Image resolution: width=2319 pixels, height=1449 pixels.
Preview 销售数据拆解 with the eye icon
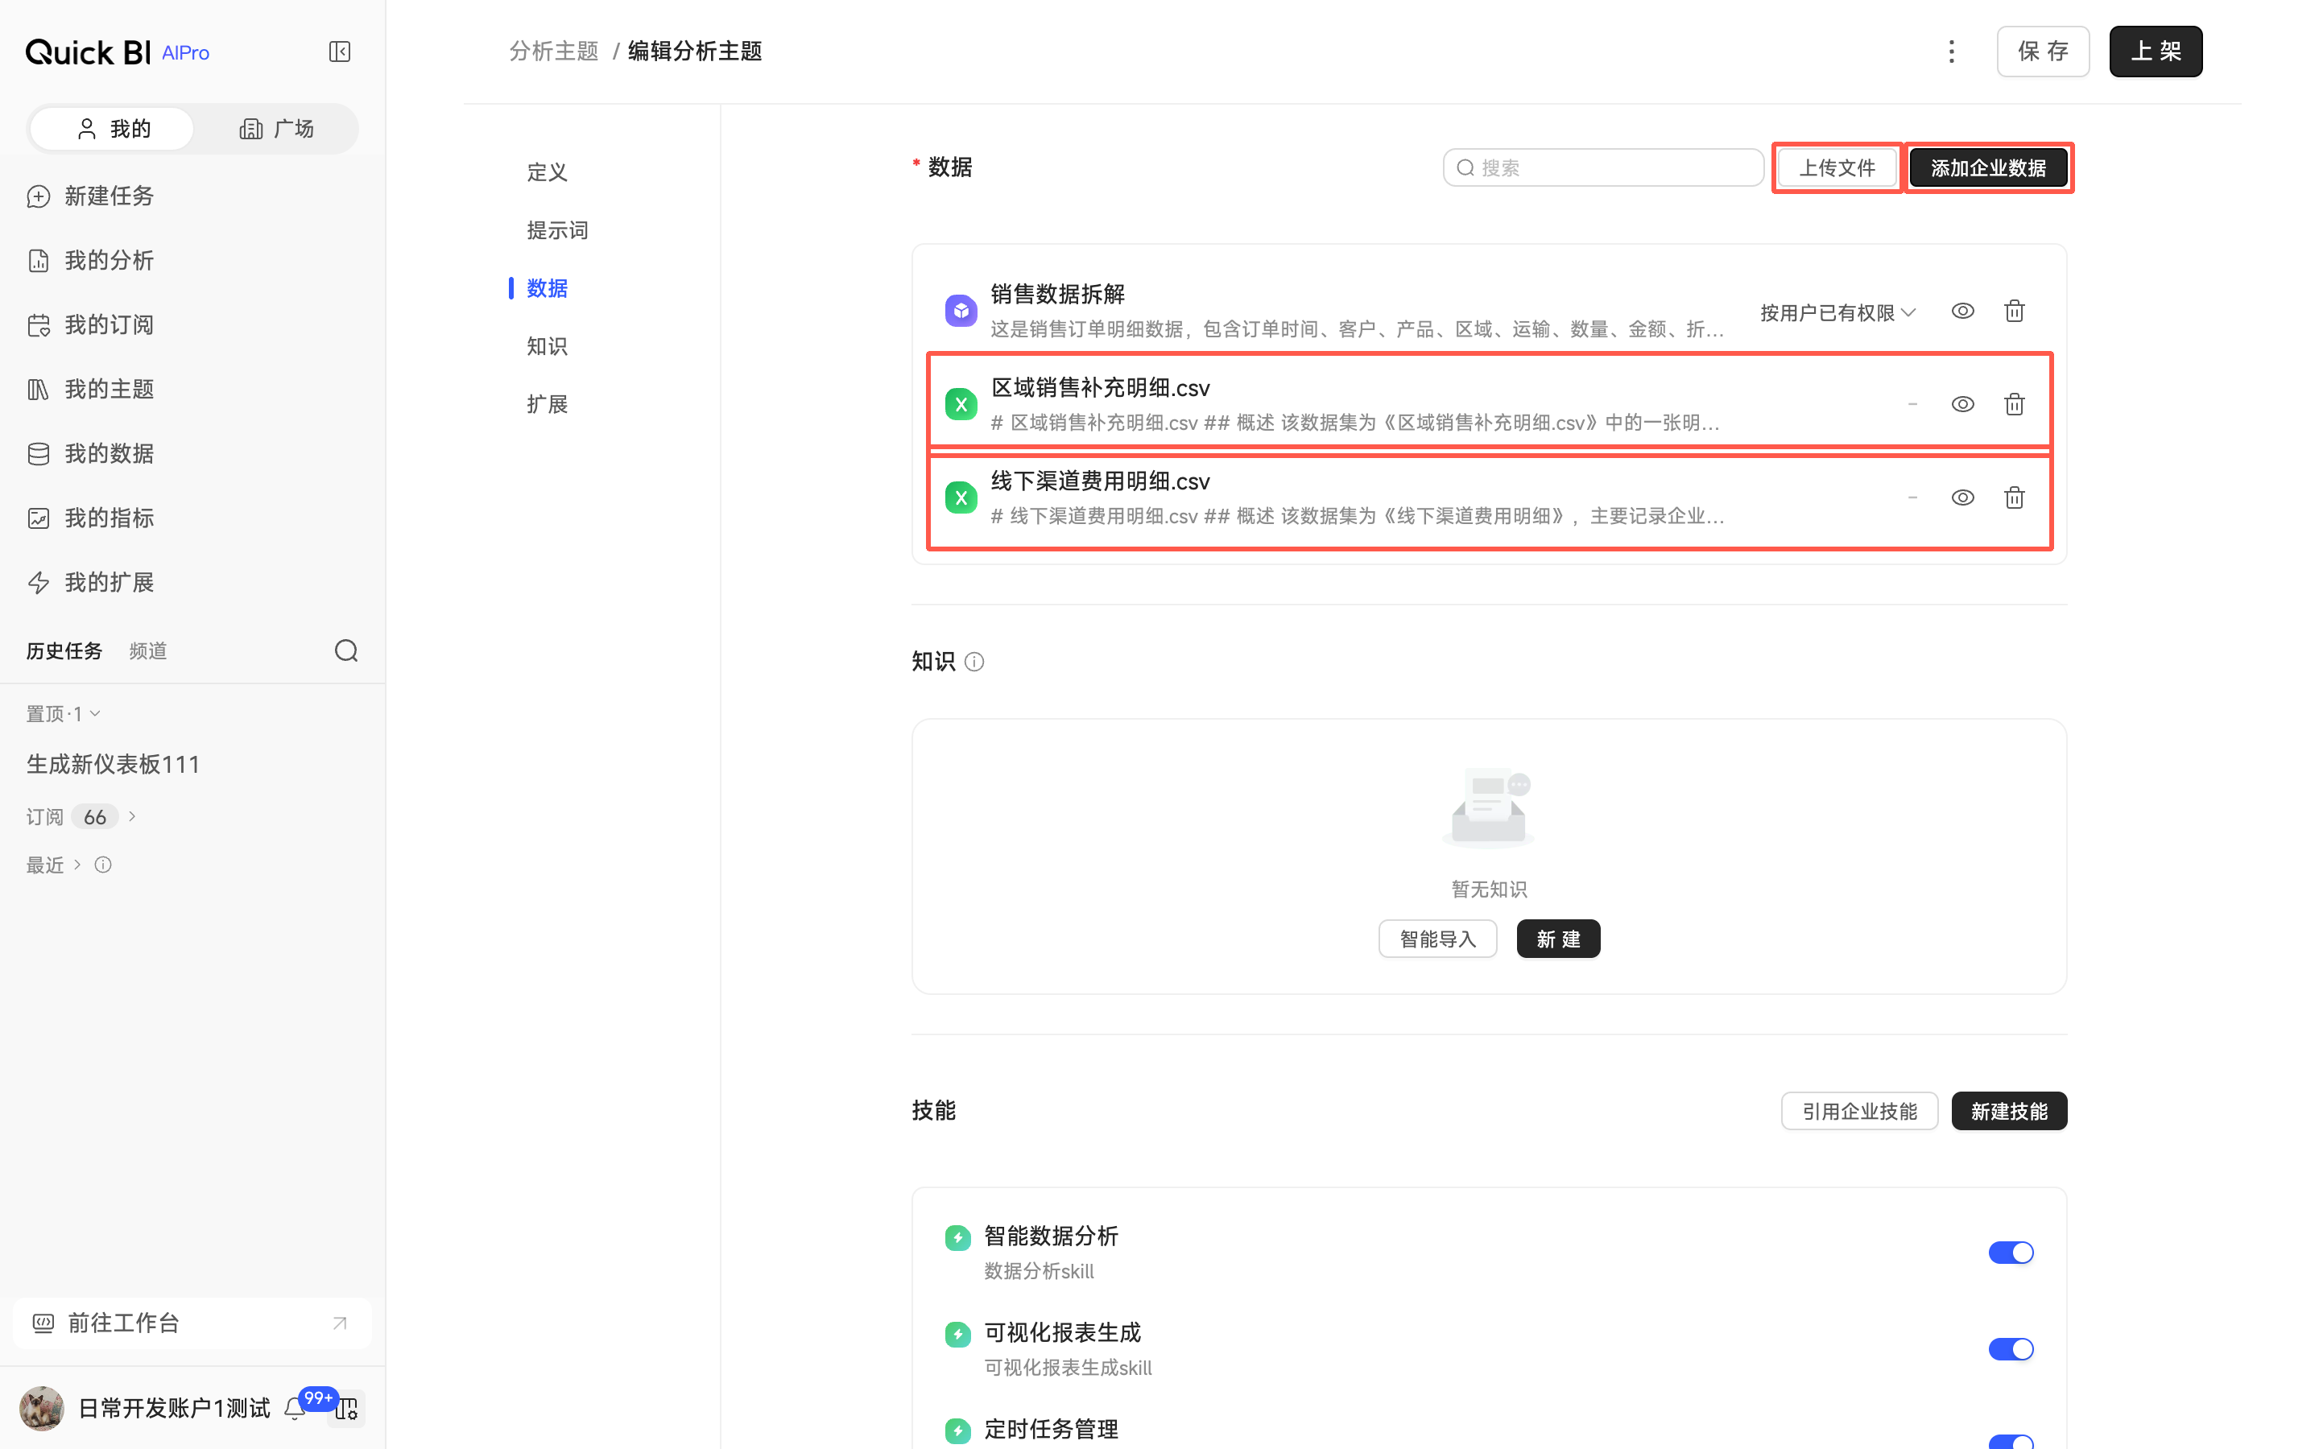tap(1962, 311)
